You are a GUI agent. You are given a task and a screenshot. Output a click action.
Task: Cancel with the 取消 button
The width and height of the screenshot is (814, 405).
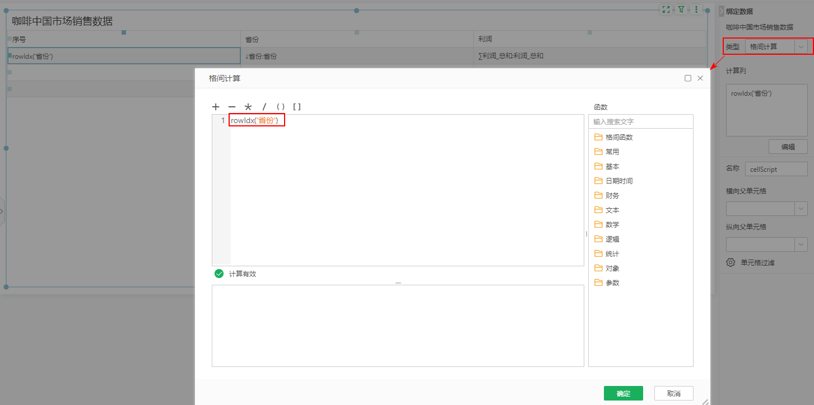[674, 393]
